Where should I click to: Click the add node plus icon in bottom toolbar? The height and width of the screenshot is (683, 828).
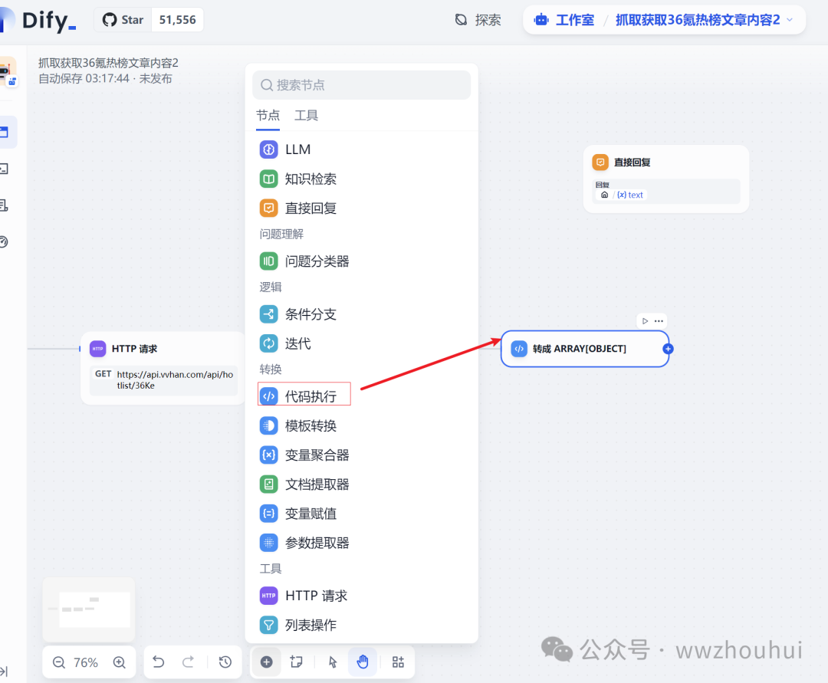[266, 662]
